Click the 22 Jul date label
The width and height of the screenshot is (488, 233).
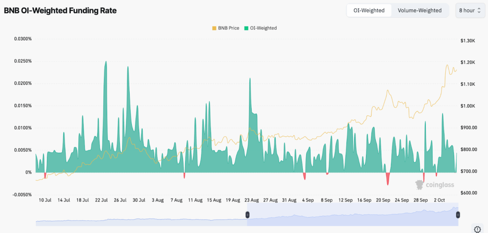point(101,200)
